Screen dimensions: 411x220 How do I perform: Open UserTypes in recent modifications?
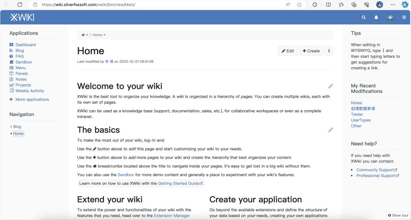[361, 120]
